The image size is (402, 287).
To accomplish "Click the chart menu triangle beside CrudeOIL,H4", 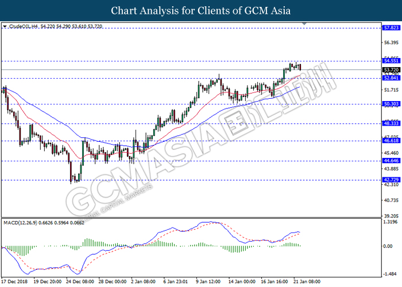I will point(5,26).
